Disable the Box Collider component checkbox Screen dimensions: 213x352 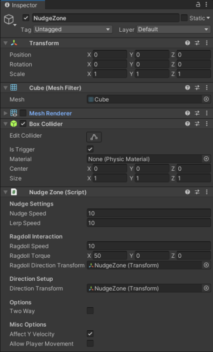click(x=23, y=124)
